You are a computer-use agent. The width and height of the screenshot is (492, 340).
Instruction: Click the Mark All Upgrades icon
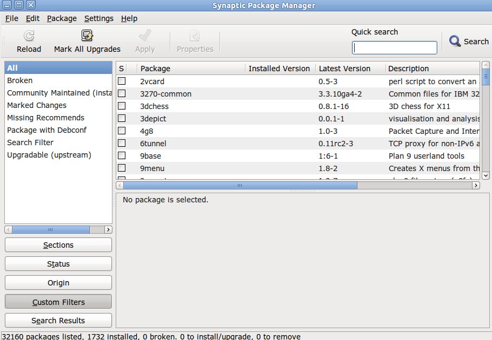(x=87, y=36)
